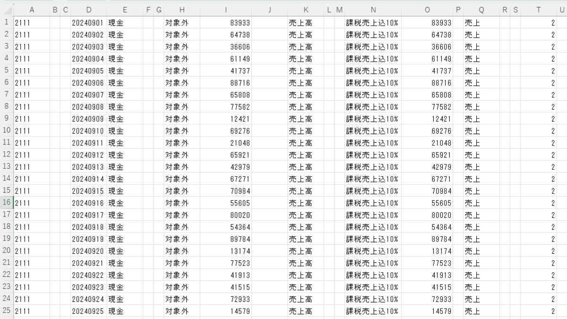The image size is (567, 319).
Task: Click value 2 in column T row 14
Action: pyautogui.click(x=539, y=179)
